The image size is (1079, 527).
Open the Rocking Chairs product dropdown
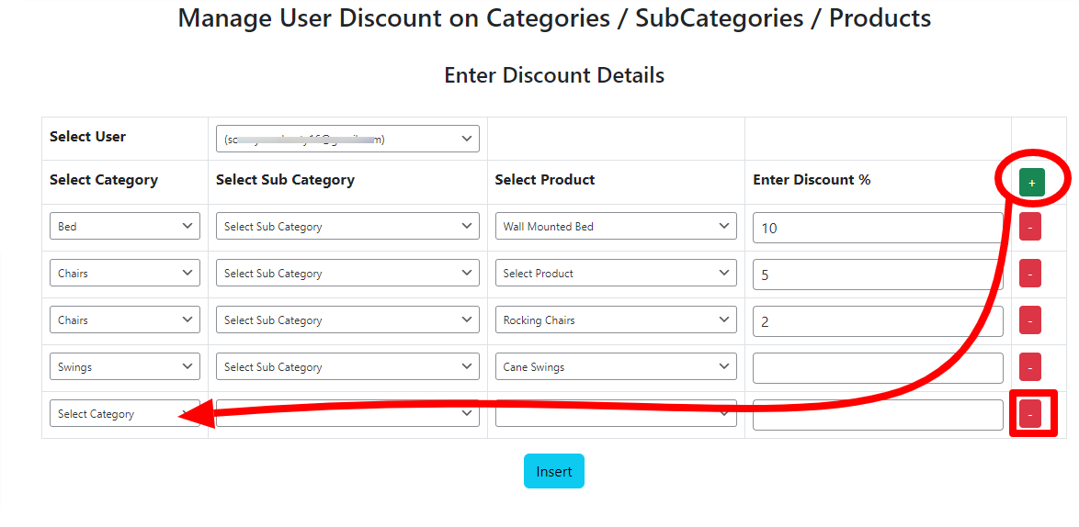click(616, 320)
